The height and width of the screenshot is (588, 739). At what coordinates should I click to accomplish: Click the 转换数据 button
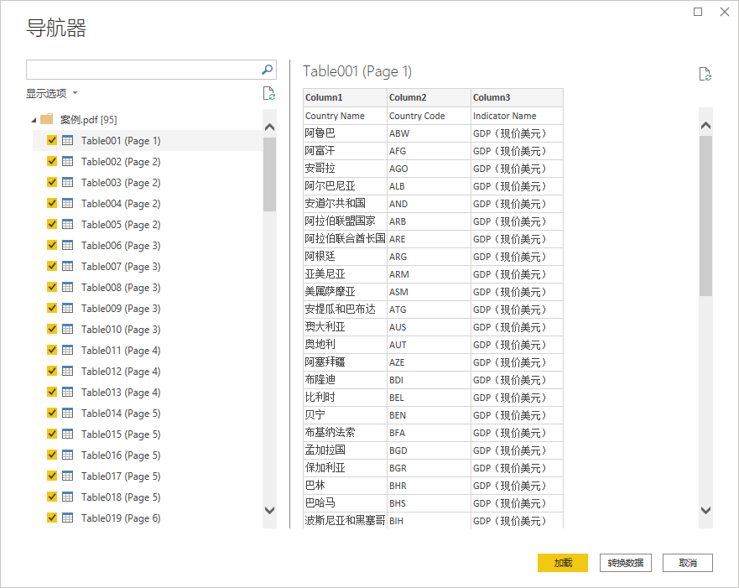pyautogui.click(x=625, y=563)
